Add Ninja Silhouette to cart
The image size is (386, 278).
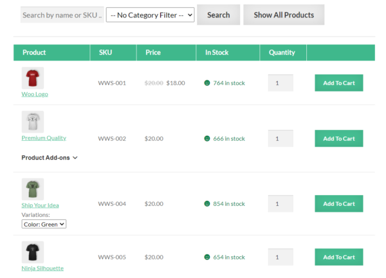point(339,257)
